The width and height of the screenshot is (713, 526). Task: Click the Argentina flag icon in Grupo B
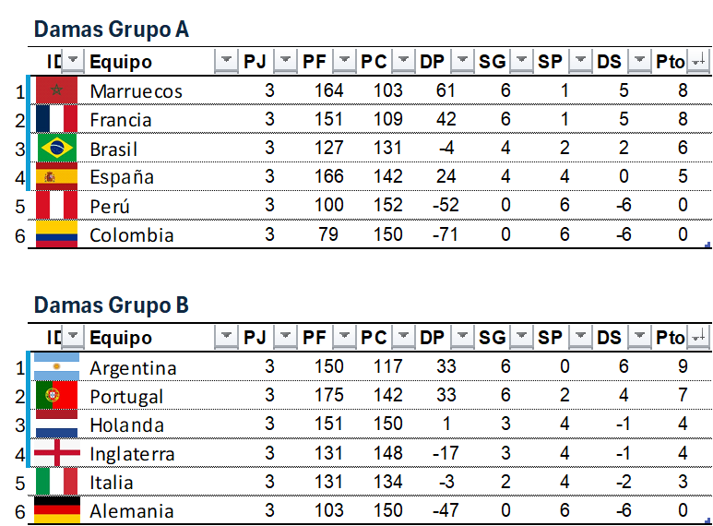[x=57, y=367]
